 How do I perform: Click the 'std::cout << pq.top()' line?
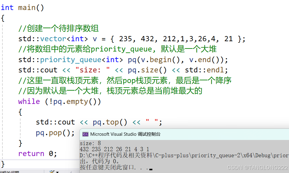99,122
